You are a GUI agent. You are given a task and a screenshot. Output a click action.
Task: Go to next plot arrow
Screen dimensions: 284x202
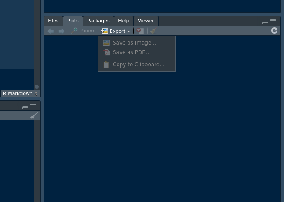point(61,31)
